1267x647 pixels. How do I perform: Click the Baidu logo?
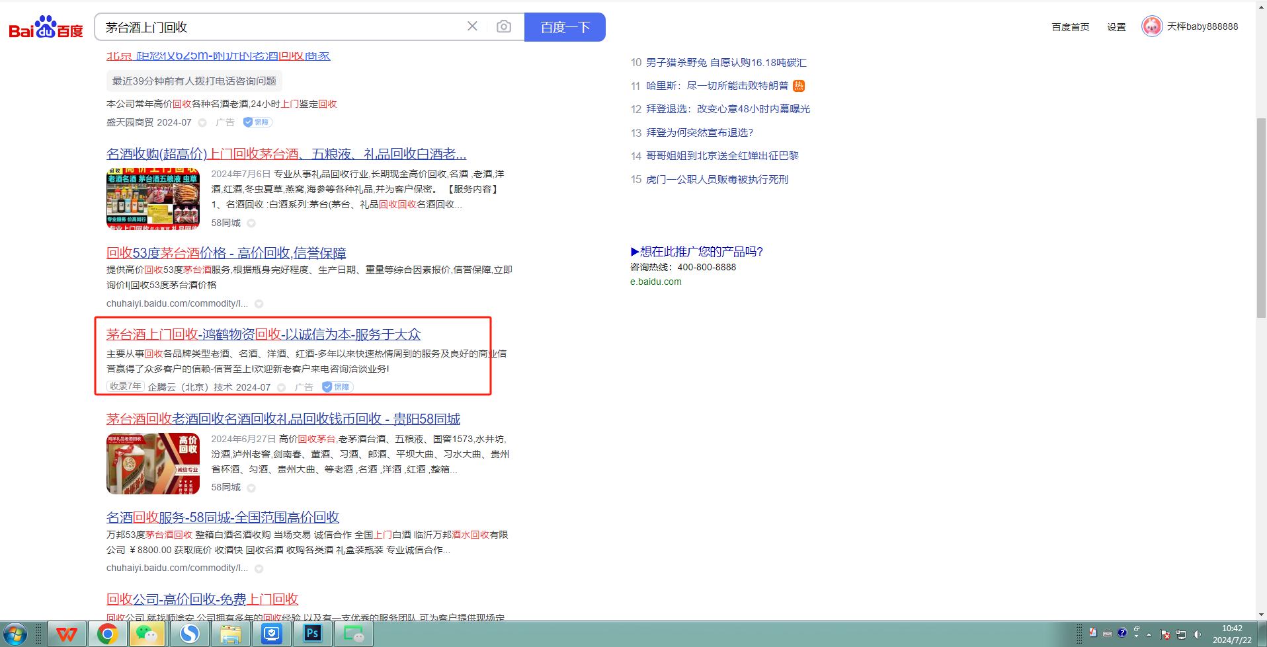click(46, 27)
